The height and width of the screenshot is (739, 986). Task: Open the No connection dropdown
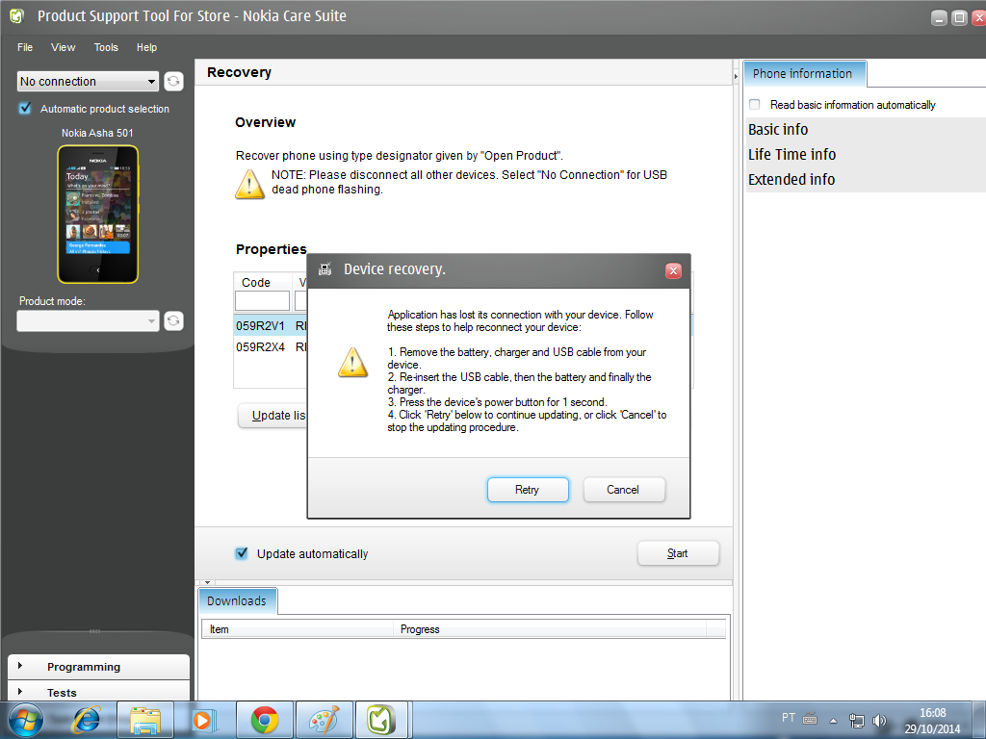click(88, 81)
